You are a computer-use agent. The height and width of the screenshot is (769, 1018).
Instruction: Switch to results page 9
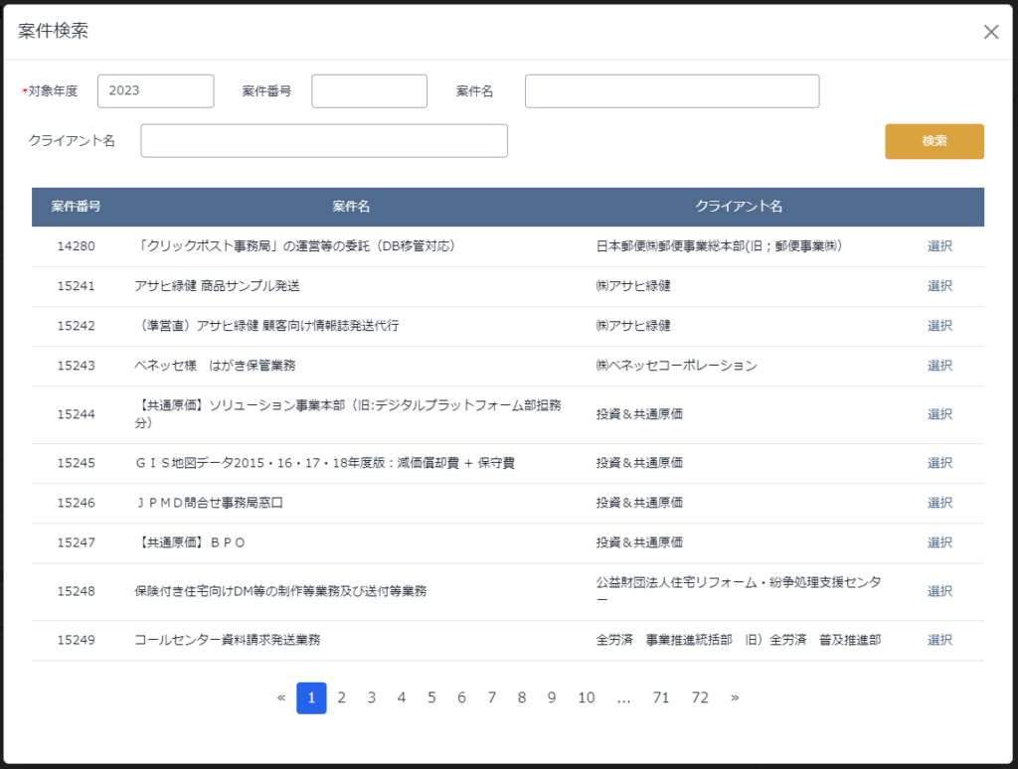coord(552,697)
